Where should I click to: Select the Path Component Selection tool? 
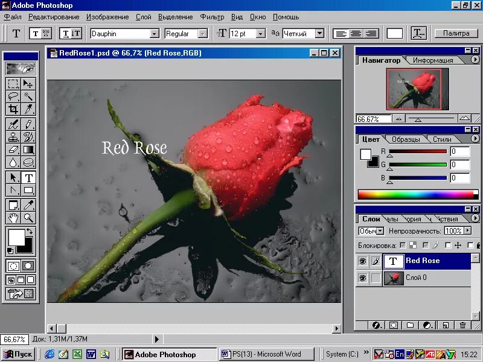coord(13,177)
